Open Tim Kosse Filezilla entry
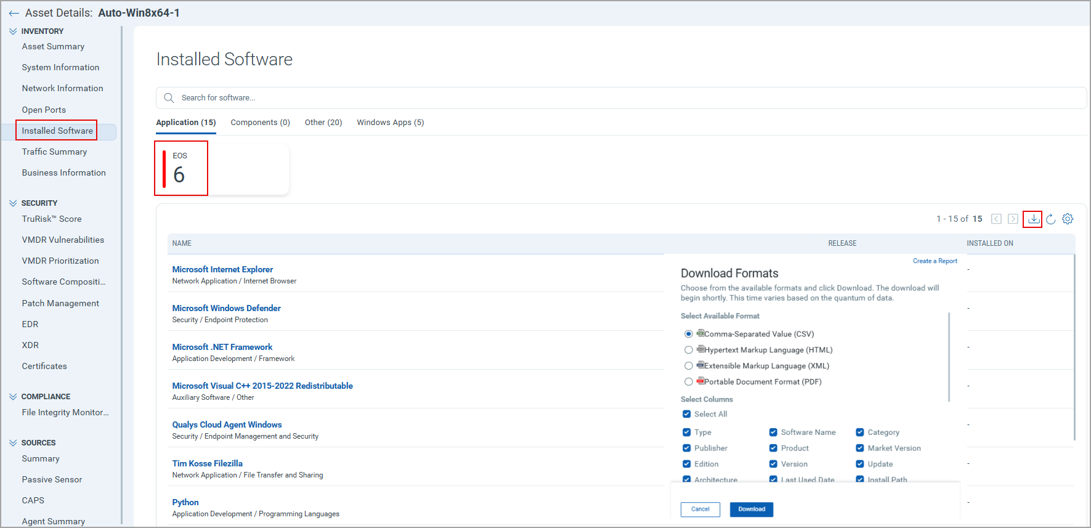This screenshot has height=528, width=1091. [x=207, y=464]
